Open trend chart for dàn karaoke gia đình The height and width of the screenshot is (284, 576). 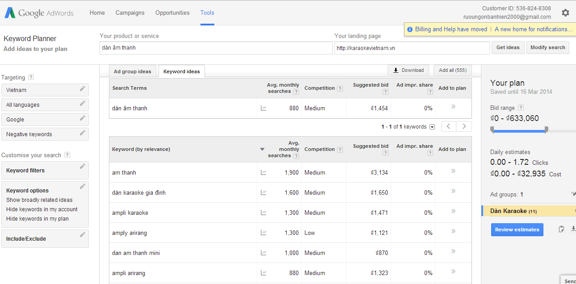263,192
